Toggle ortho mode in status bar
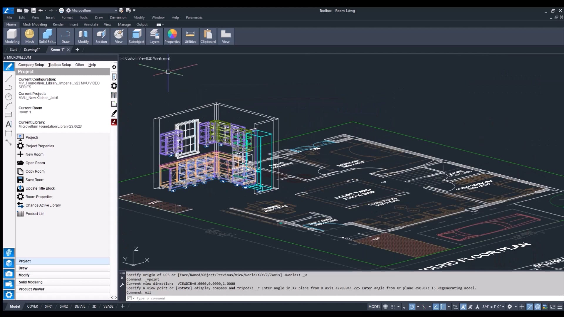The width and height of the screenshot is (564, 317). click(405, 307)
